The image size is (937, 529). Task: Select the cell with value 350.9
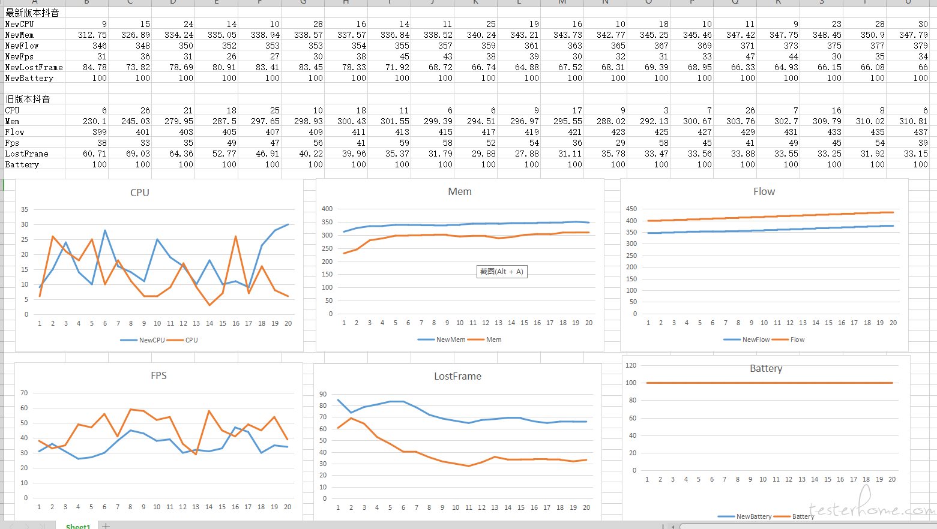point(865,34)
